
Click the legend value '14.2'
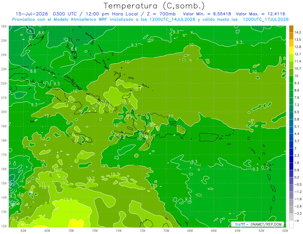pos(298,32)
